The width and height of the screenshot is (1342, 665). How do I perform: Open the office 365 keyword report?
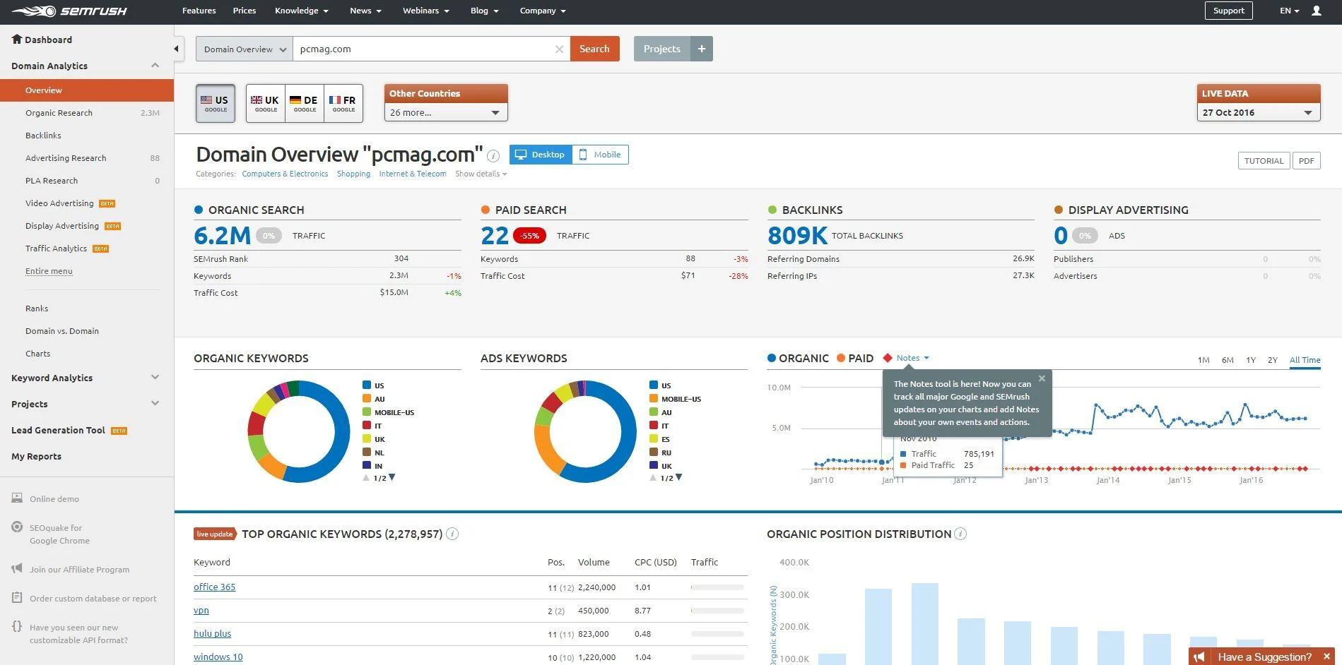point(214,587)
